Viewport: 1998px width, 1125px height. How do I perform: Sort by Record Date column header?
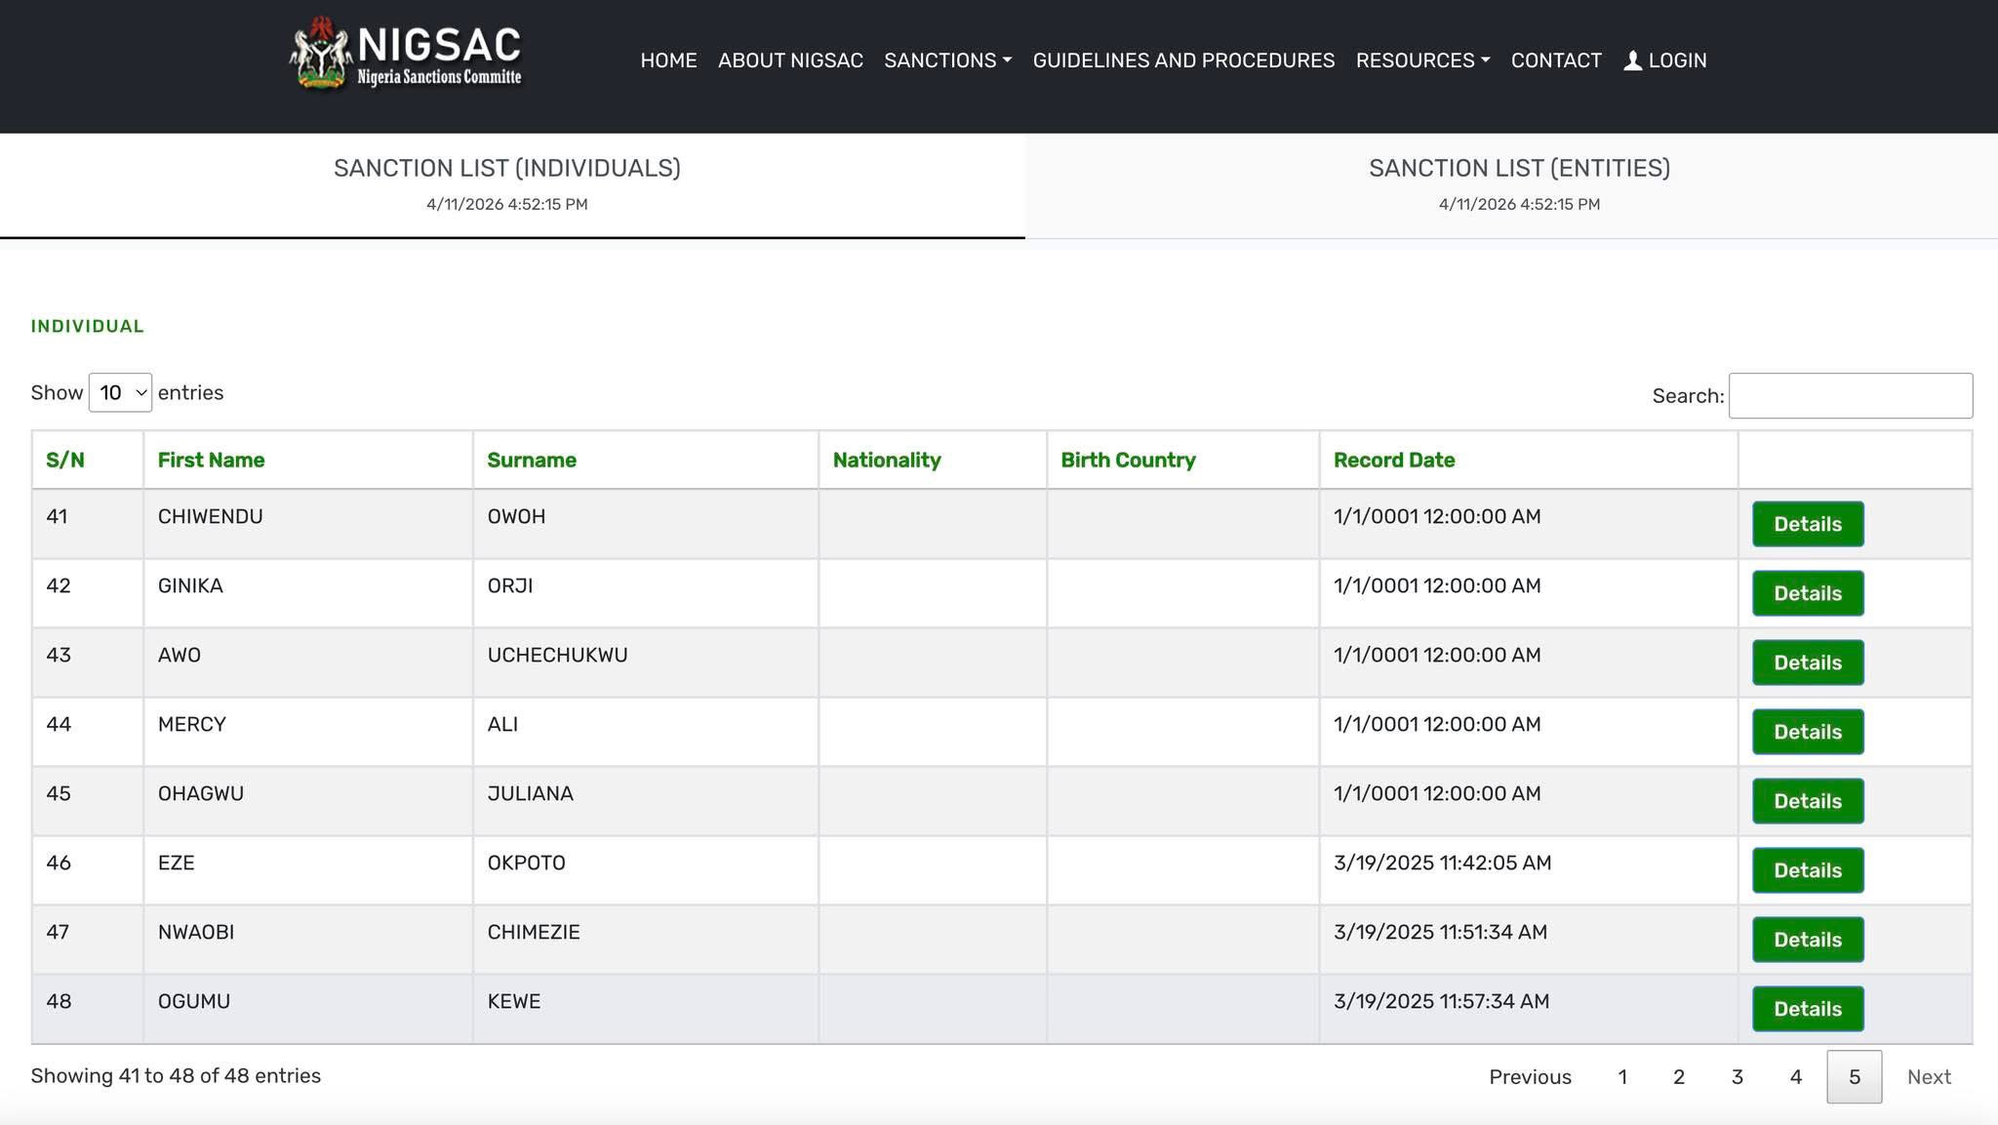pyautogui.click(x=1393, y=460)
